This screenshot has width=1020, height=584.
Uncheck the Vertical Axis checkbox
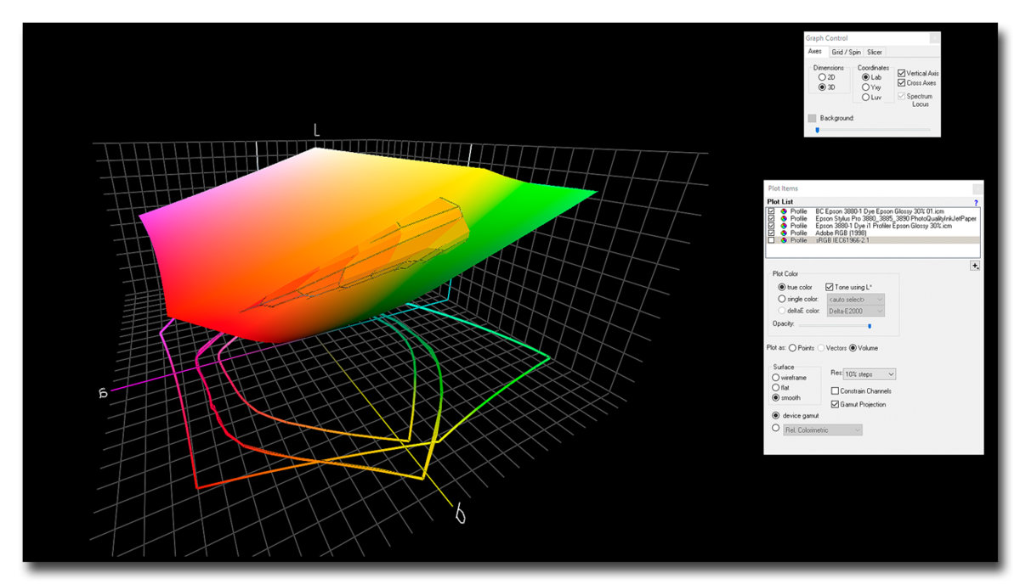902,73
